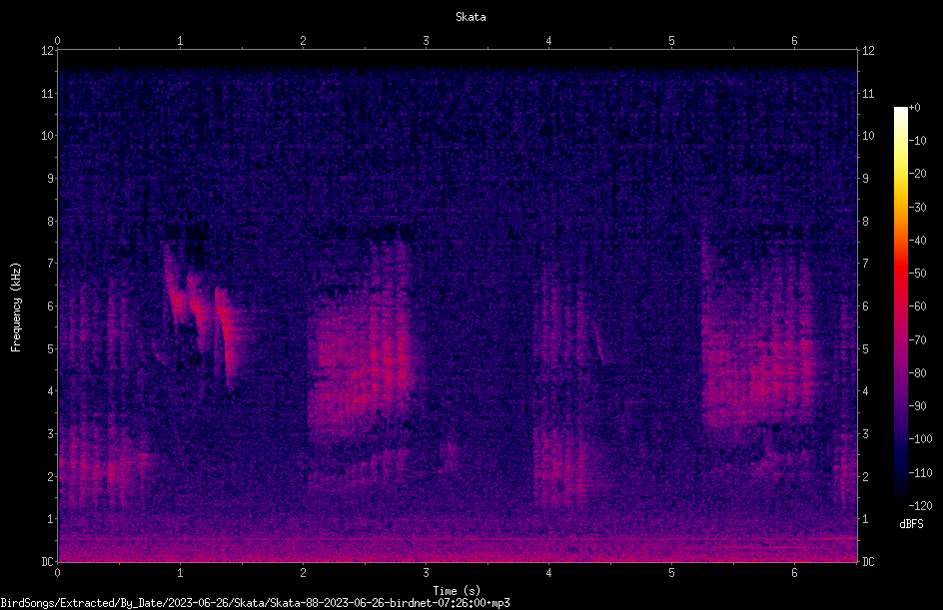Click the "-20" colorbar label
The height and width of the screenshot is (610, 943).
point(917,174)
